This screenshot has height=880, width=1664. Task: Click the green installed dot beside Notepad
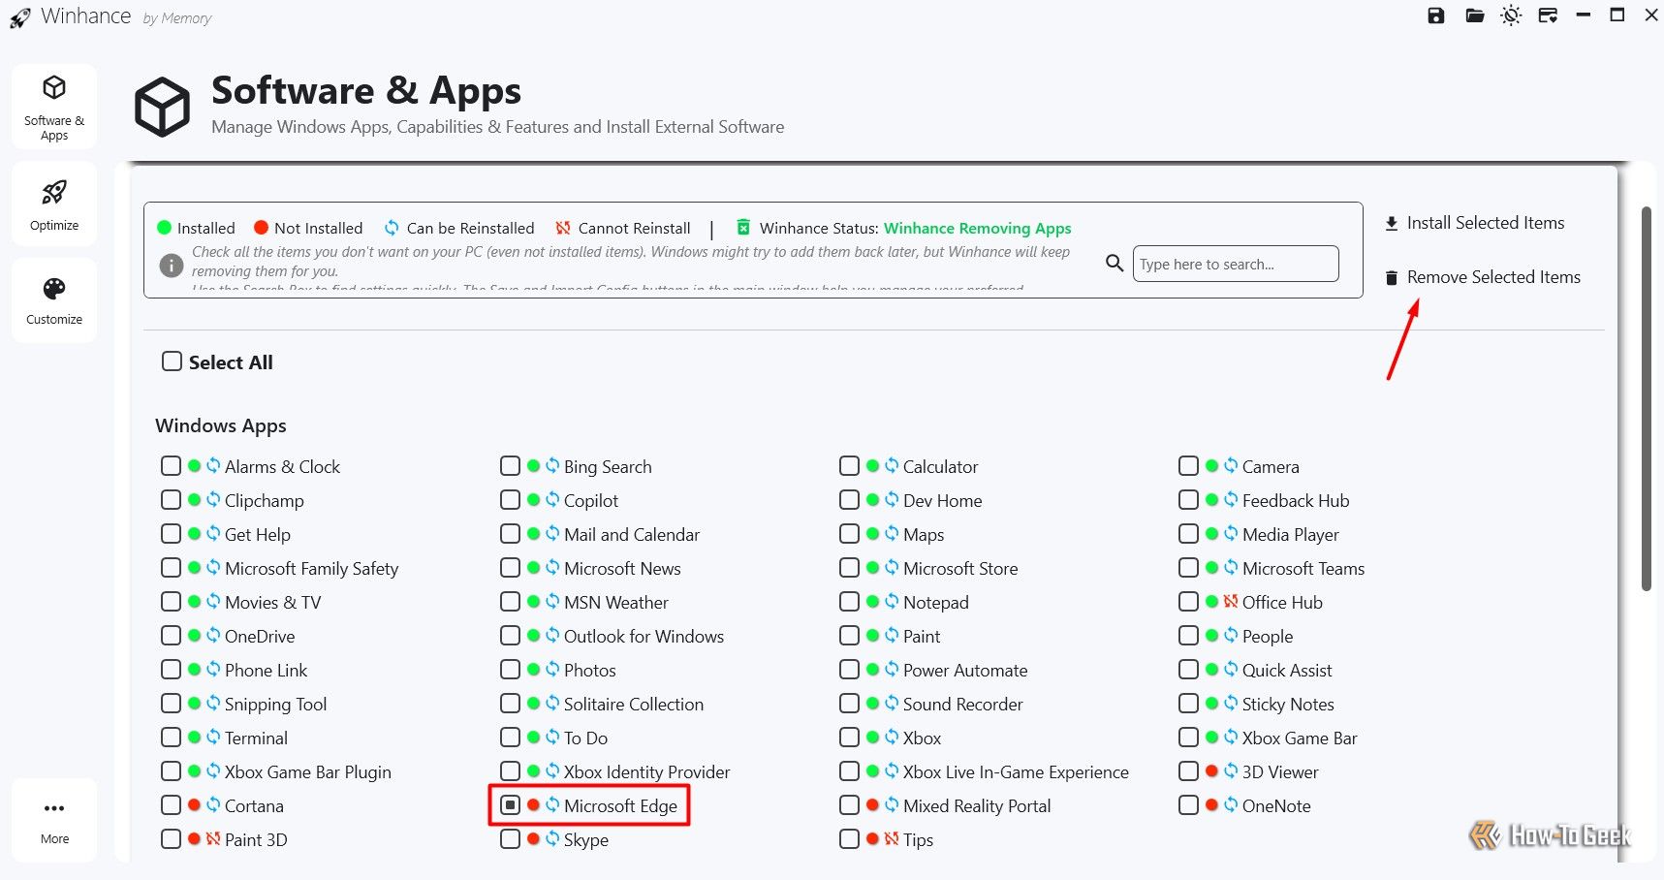(x=872, y=601)
